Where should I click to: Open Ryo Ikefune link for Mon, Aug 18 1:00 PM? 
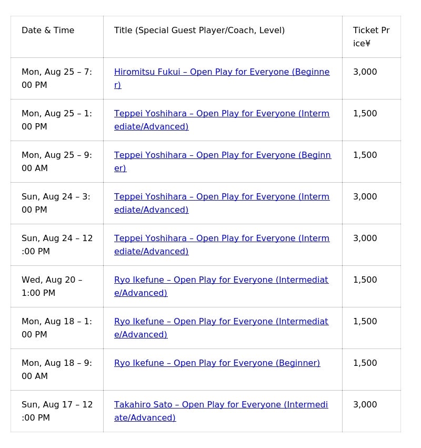[221, 322]
